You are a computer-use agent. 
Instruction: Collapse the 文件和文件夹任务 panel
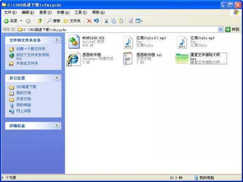[x=57, y=40]
